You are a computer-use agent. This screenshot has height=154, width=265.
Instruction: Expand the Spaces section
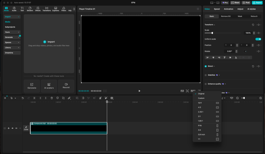[x=12, y=42]
